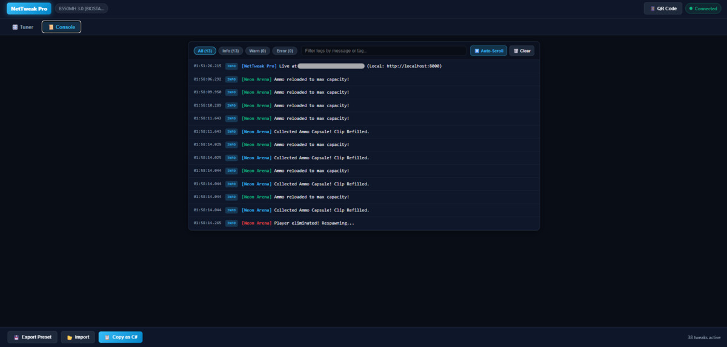This screenshot has width=727, height=347.
Task: Click the timestamp 01:58:06.292
Action: [207, 79]
